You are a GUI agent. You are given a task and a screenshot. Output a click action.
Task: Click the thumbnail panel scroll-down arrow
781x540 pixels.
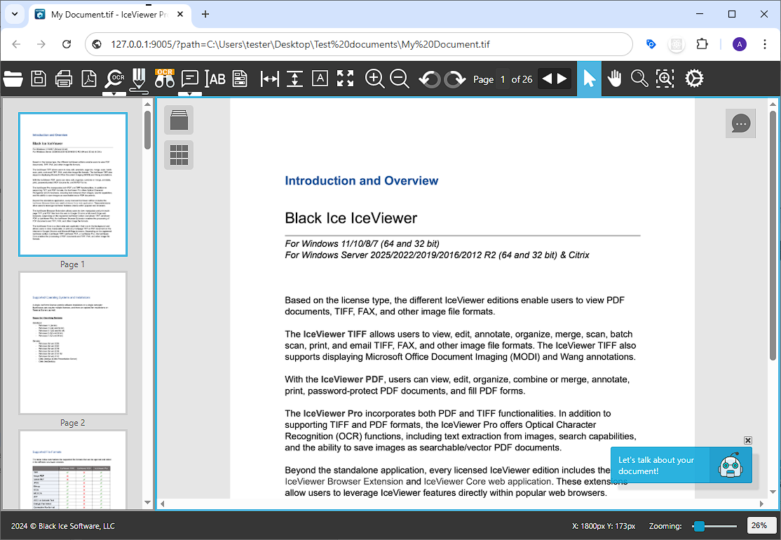click(147, 503)
